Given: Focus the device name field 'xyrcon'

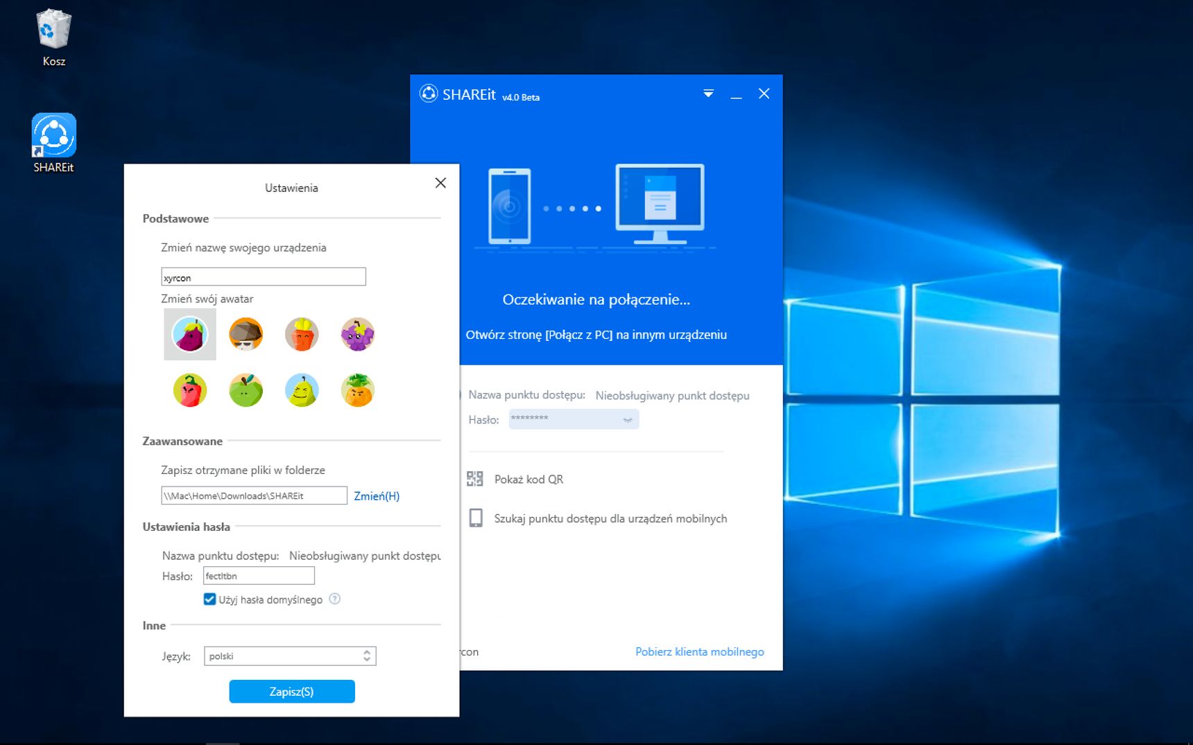Looking at the screenshot, I should pos(264,277).
